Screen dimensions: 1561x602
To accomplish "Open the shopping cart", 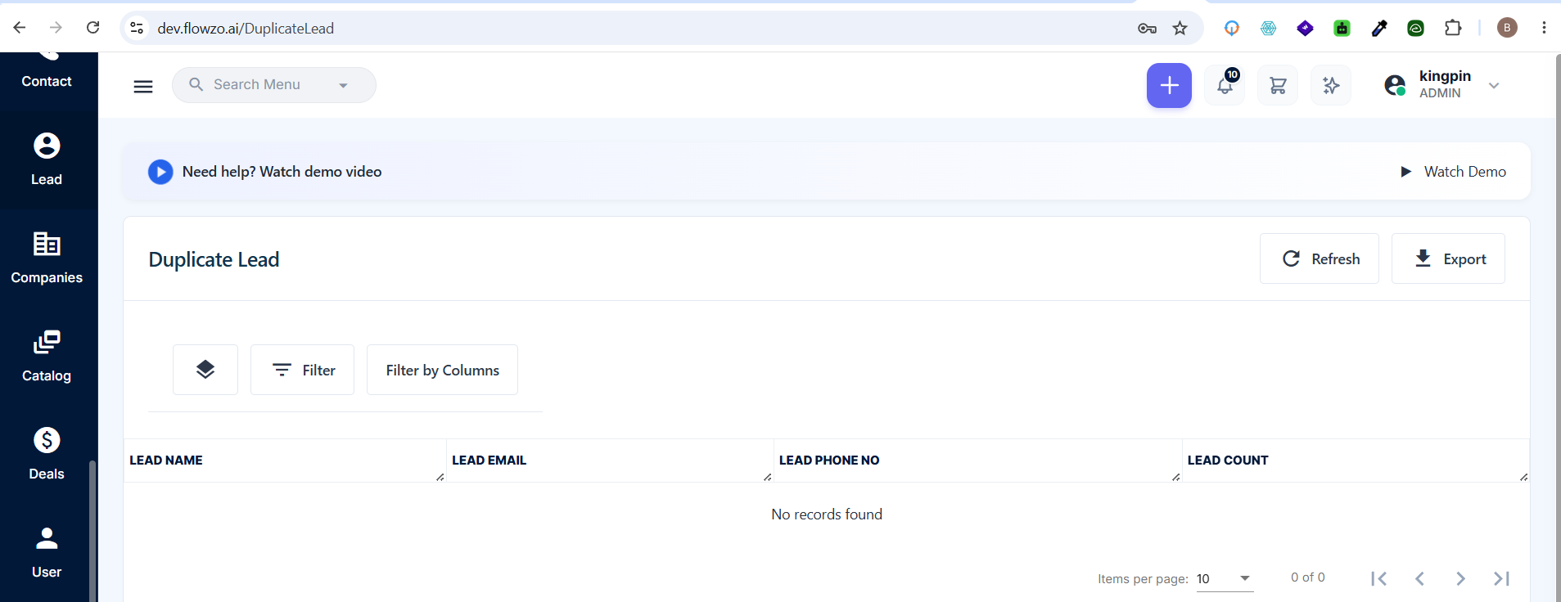I will click(x=1278, y=85).
